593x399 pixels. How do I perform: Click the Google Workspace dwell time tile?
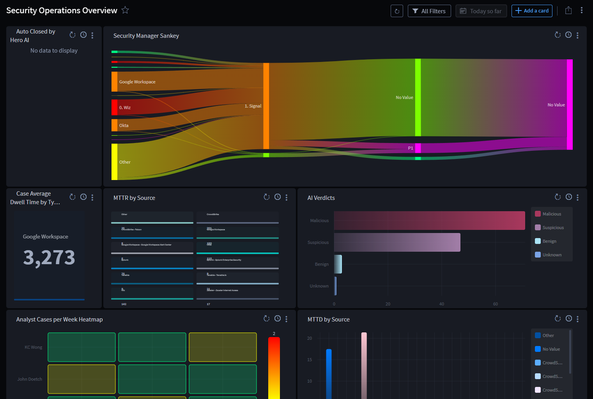[x=49, y=256]
